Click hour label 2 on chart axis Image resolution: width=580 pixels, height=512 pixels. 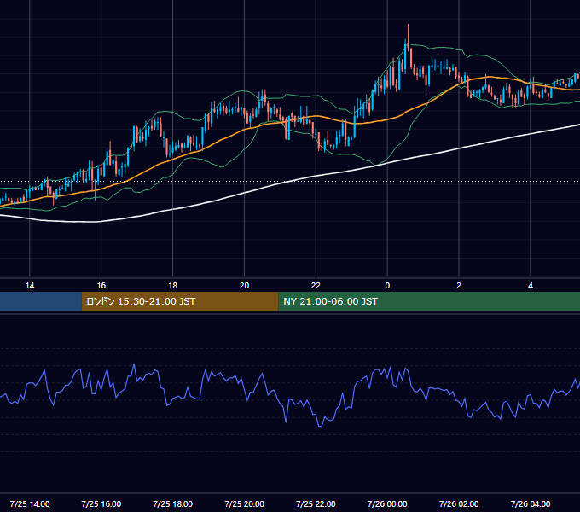click(x=459, y=286)
